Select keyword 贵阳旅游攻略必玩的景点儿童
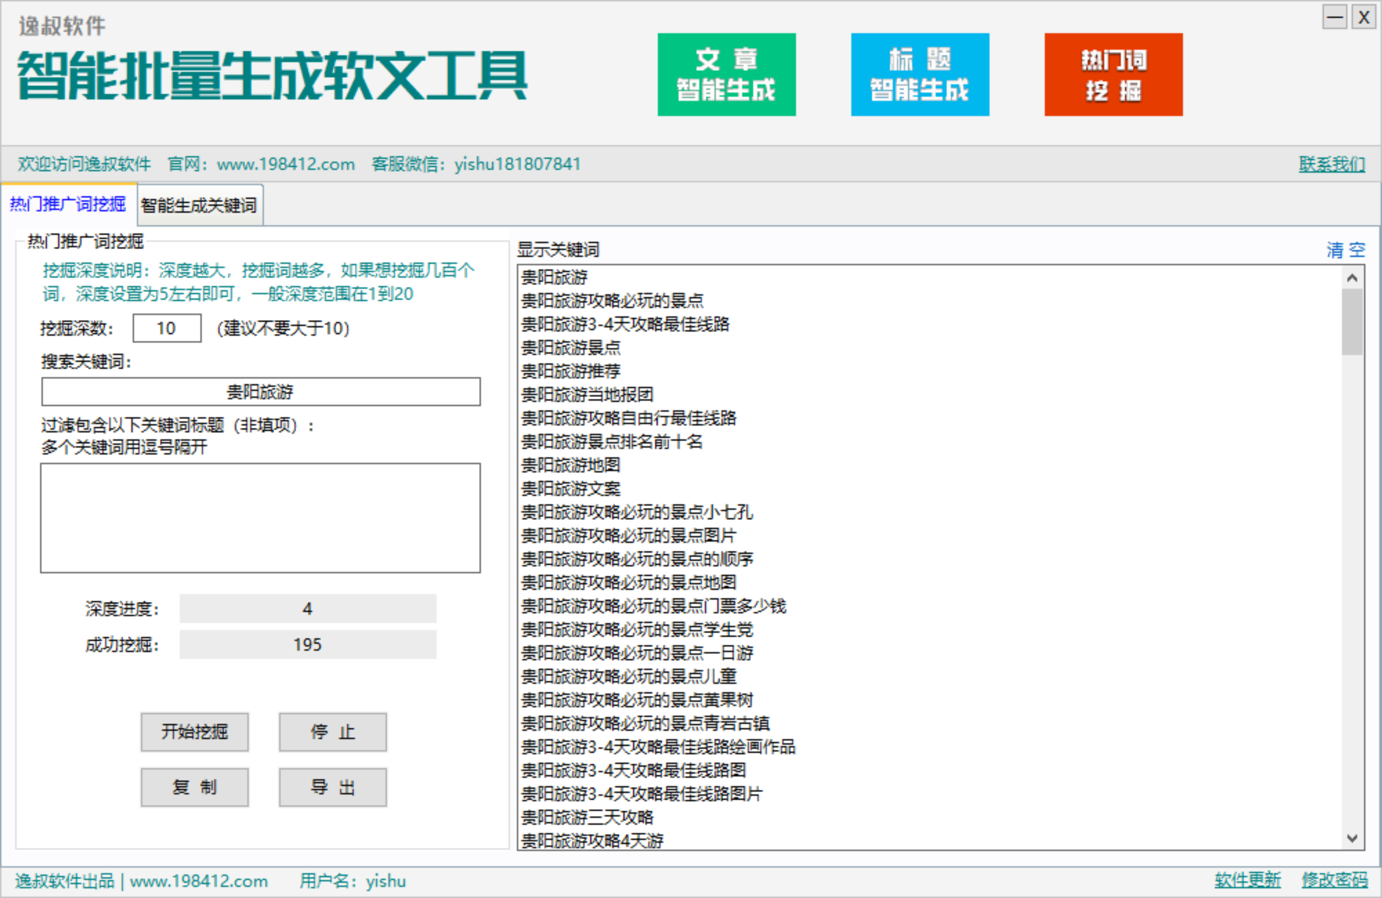Screen dimensions: 1382x898 click(x=629, y=676)
